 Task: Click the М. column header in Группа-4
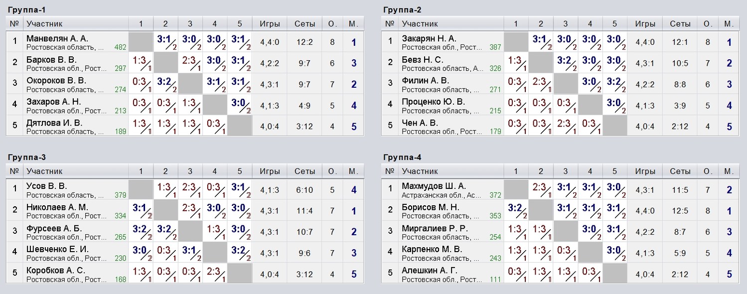[x=729, y=171]
